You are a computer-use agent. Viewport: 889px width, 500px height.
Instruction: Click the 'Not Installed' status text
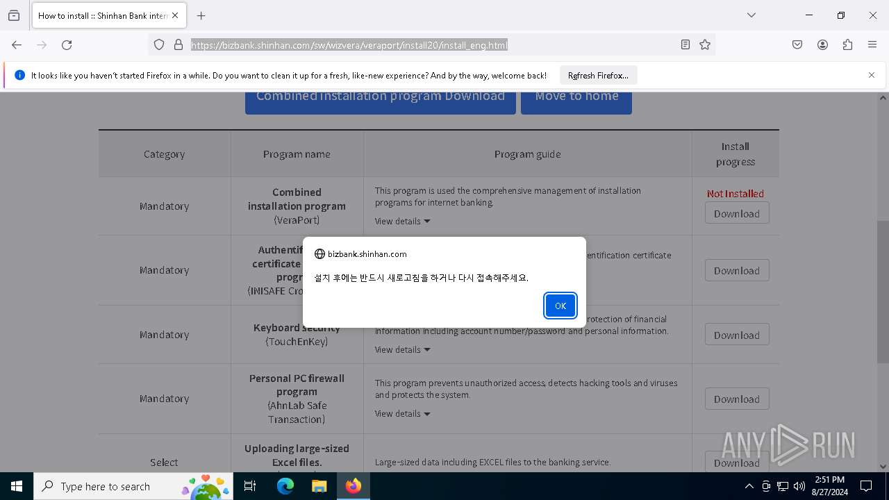tap(736, 194)
